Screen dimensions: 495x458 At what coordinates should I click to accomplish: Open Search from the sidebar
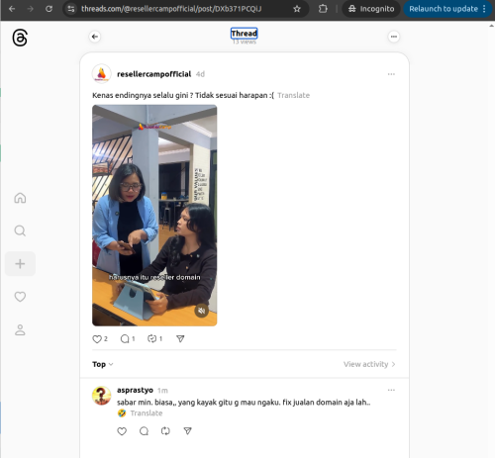pos(20,230)
